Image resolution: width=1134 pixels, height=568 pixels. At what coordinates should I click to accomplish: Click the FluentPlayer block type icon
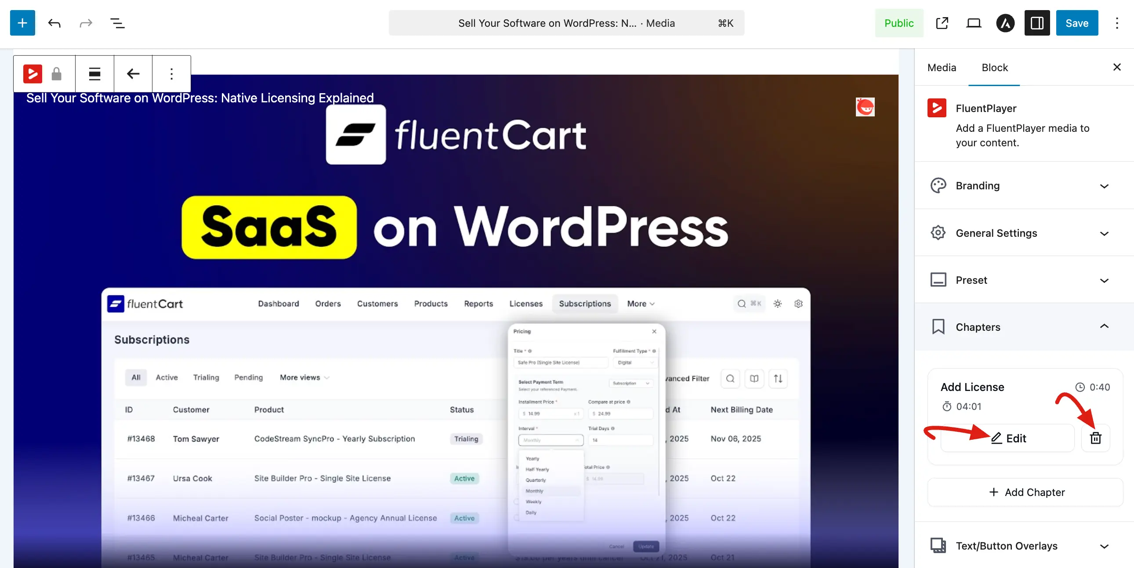click(x=33, y=73)
